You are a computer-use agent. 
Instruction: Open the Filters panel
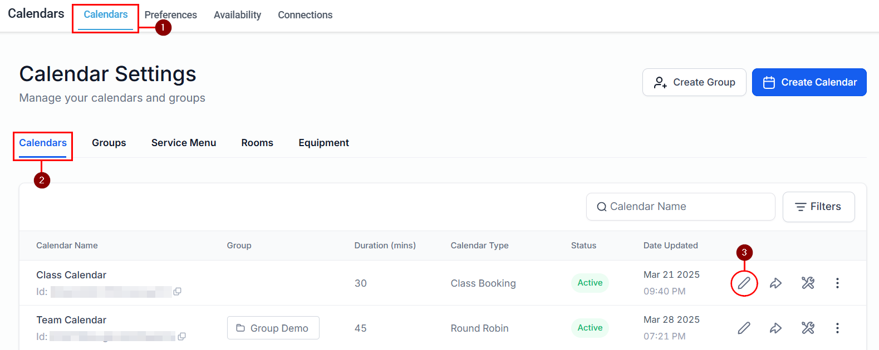pos(818,207)
